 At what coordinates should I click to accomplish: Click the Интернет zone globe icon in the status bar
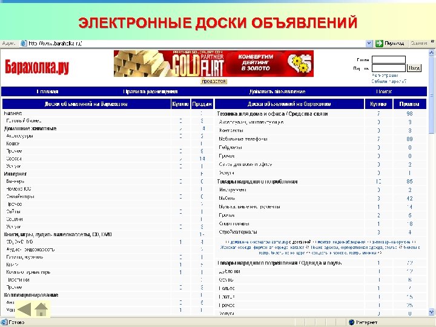click(x=351, y=322)
